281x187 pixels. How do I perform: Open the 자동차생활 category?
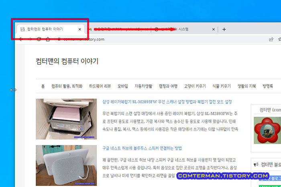(x=143, y=86)
